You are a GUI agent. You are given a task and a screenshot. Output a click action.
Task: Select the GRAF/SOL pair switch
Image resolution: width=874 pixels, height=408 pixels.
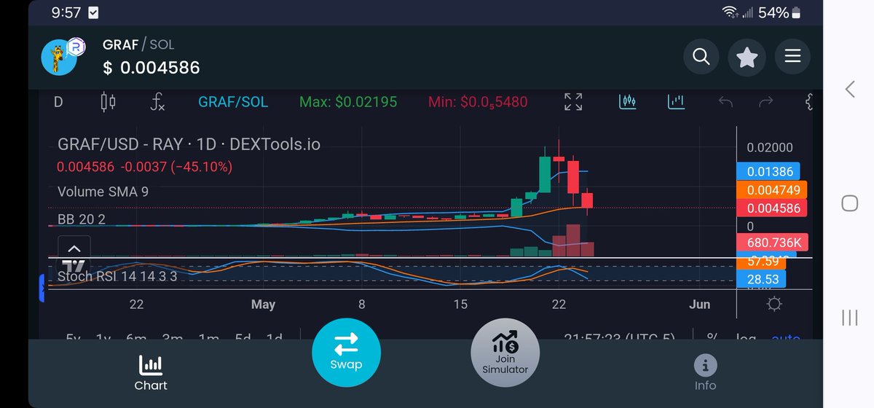pos(233,102)
